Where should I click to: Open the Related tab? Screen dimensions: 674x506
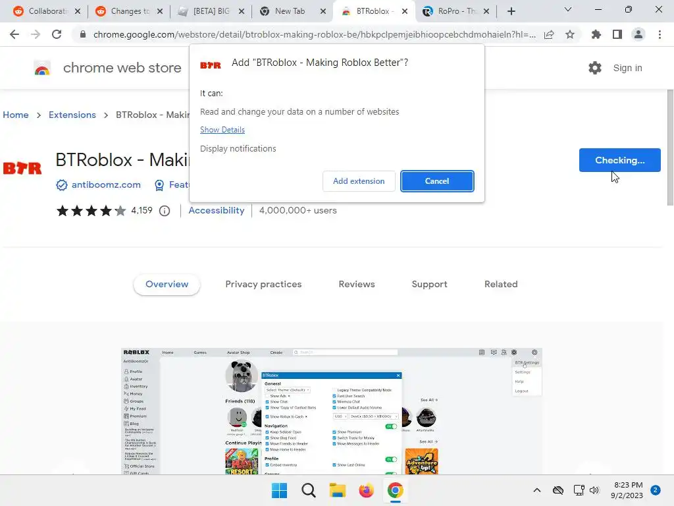[501, 285]
